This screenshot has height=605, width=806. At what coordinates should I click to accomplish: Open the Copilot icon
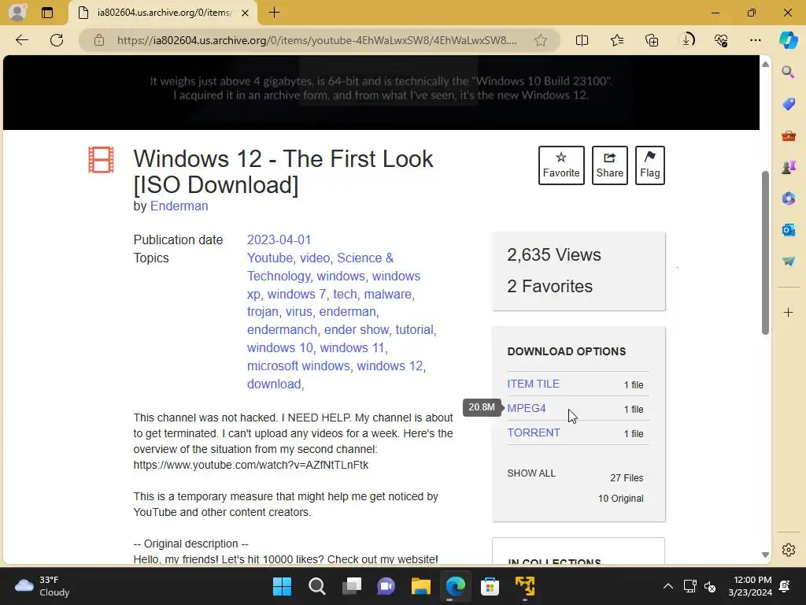[x=789, y=40]
